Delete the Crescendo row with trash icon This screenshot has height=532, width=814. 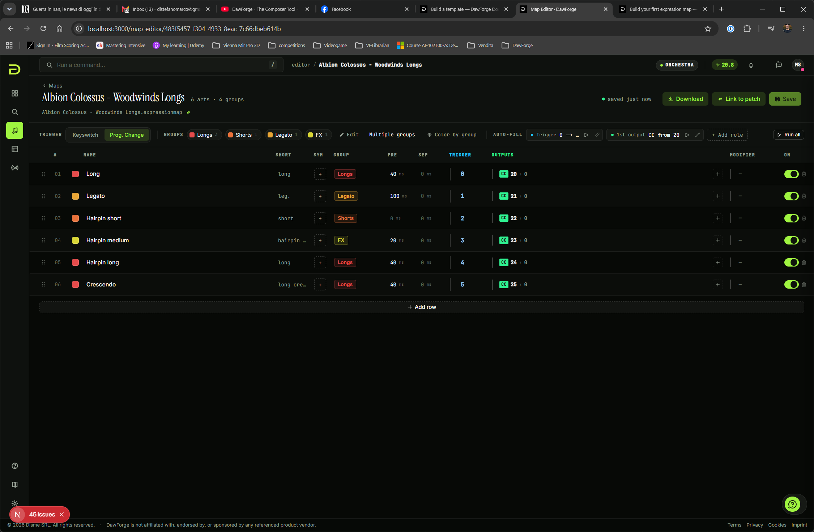click(x=804, y=285)
